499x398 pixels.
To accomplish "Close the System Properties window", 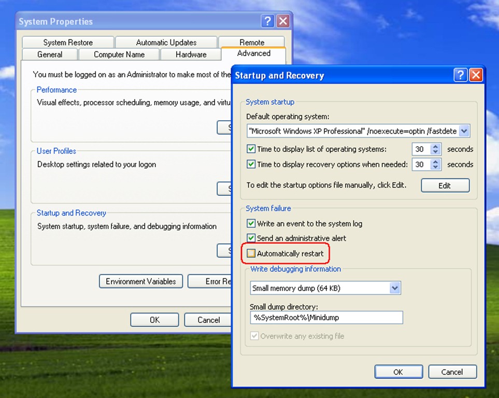I will point(283,21).
